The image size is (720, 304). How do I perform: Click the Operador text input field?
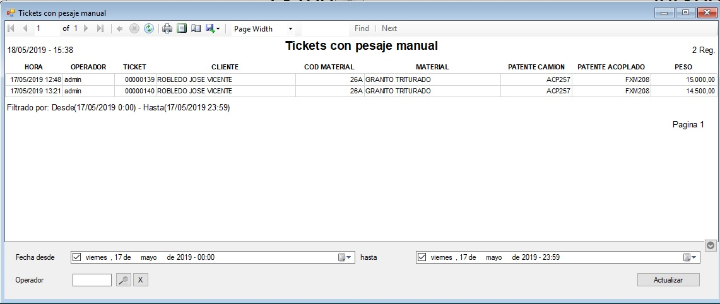click(92, 280)
